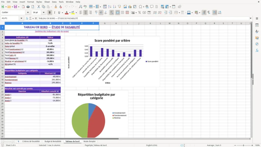Adjust the zoom slider handle
The image size is (261, 147).
pyautogui.click(x=243, y=145)
